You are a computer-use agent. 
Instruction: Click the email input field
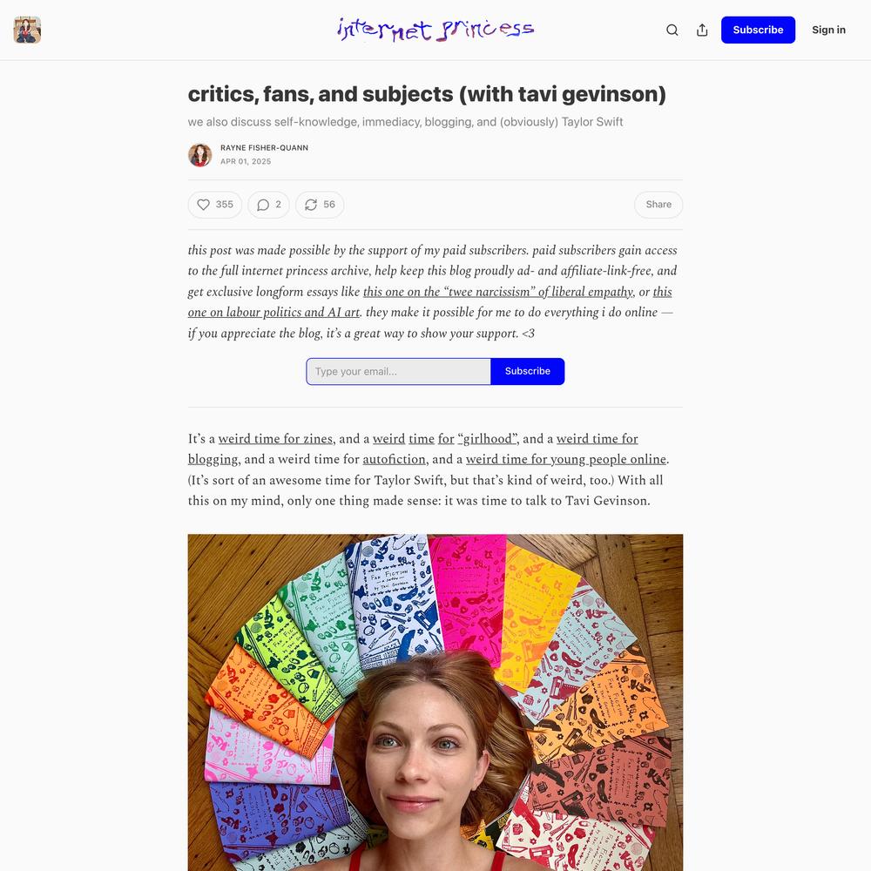[398, 372]
